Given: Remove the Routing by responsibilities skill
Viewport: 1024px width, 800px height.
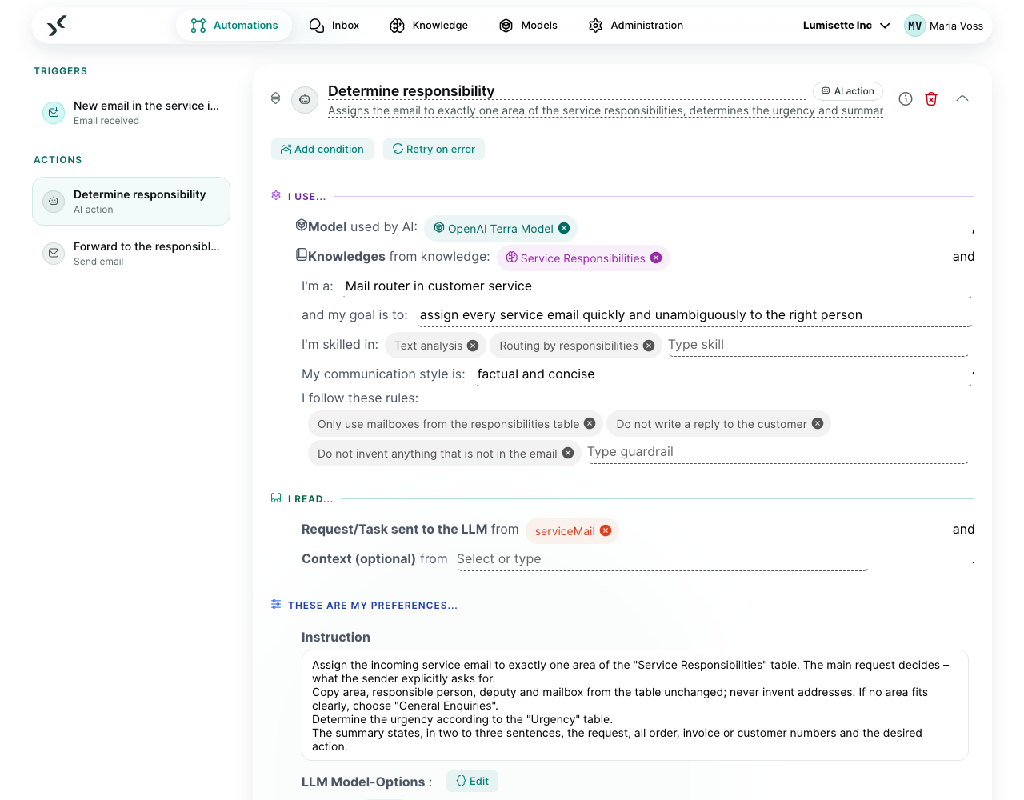Looking at the screenshot, I should pos(649,346).
